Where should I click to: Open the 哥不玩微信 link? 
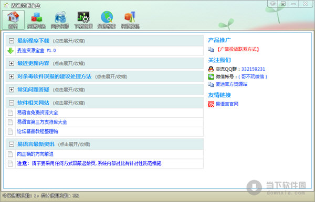pos(253,76)
